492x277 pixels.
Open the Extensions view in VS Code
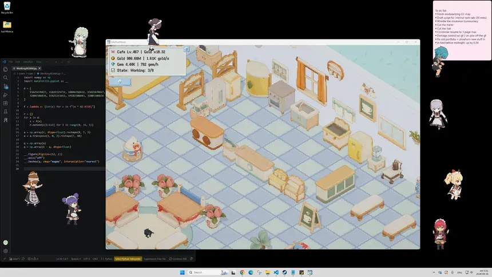5,103
